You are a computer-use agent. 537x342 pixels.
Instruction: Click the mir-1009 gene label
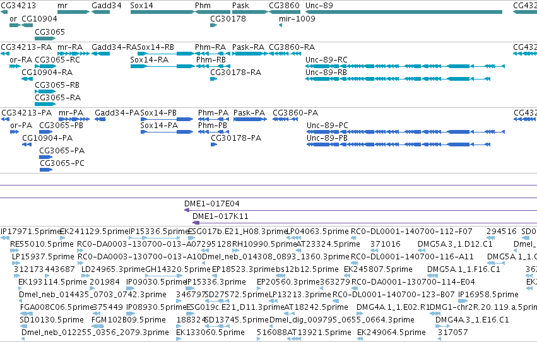[x=297, y=18]
